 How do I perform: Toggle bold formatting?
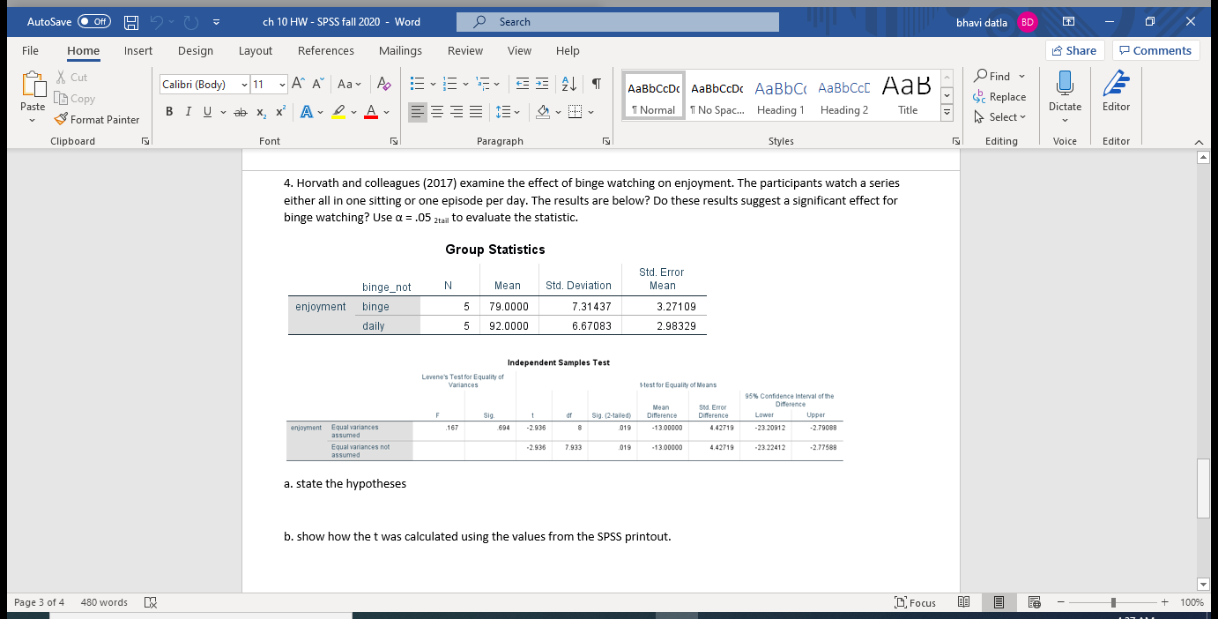click(x=169, y=112)
